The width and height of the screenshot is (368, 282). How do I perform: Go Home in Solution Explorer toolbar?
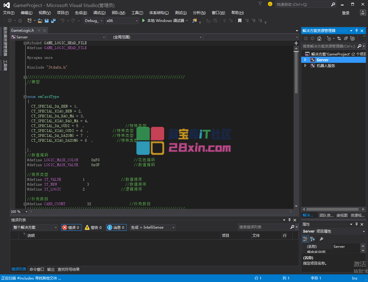[x=319, y=38]
